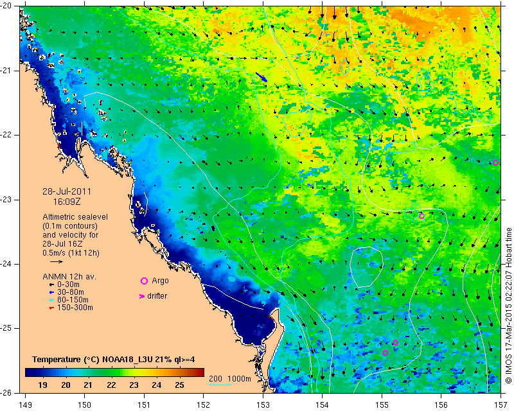514x411 pixels.
Task: Click the longitude axis label 154
Action: coord(323,405)
